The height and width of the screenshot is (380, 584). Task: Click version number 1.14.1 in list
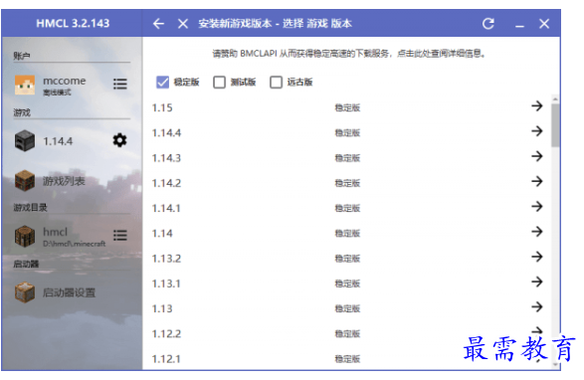point(166,208)
